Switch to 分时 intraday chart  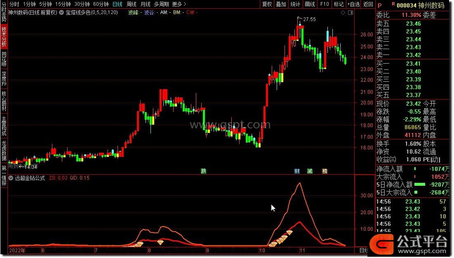point(14,4)
